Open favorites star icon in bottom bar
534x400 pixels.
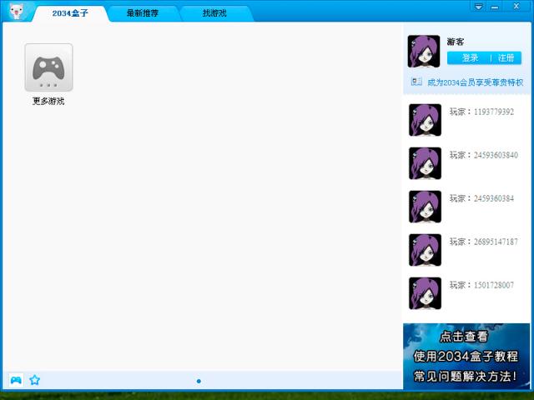(x=35, y=380)
